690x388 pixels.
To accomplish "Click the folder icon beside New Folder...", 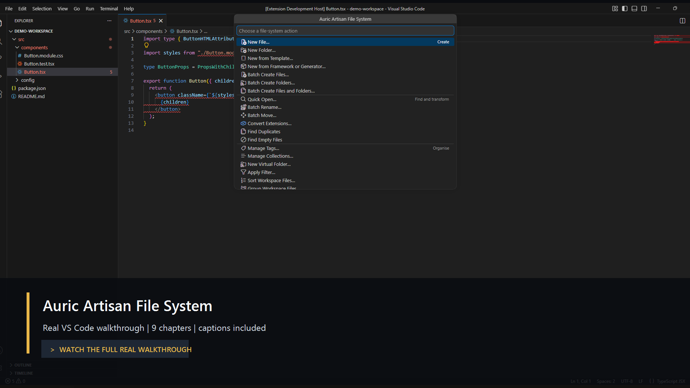I will point(244,50).
